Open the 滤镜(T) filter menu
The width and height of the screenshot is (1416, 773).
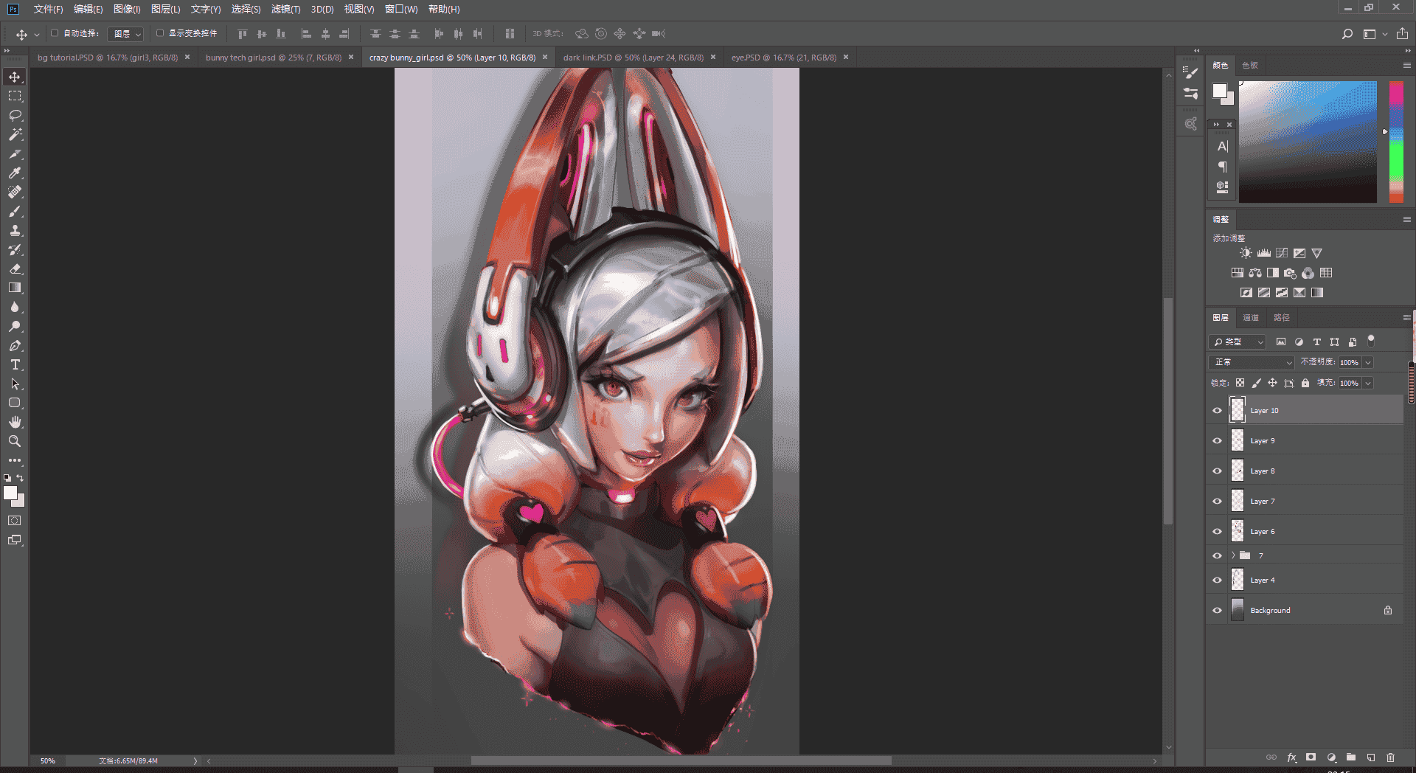click(285, 9)
